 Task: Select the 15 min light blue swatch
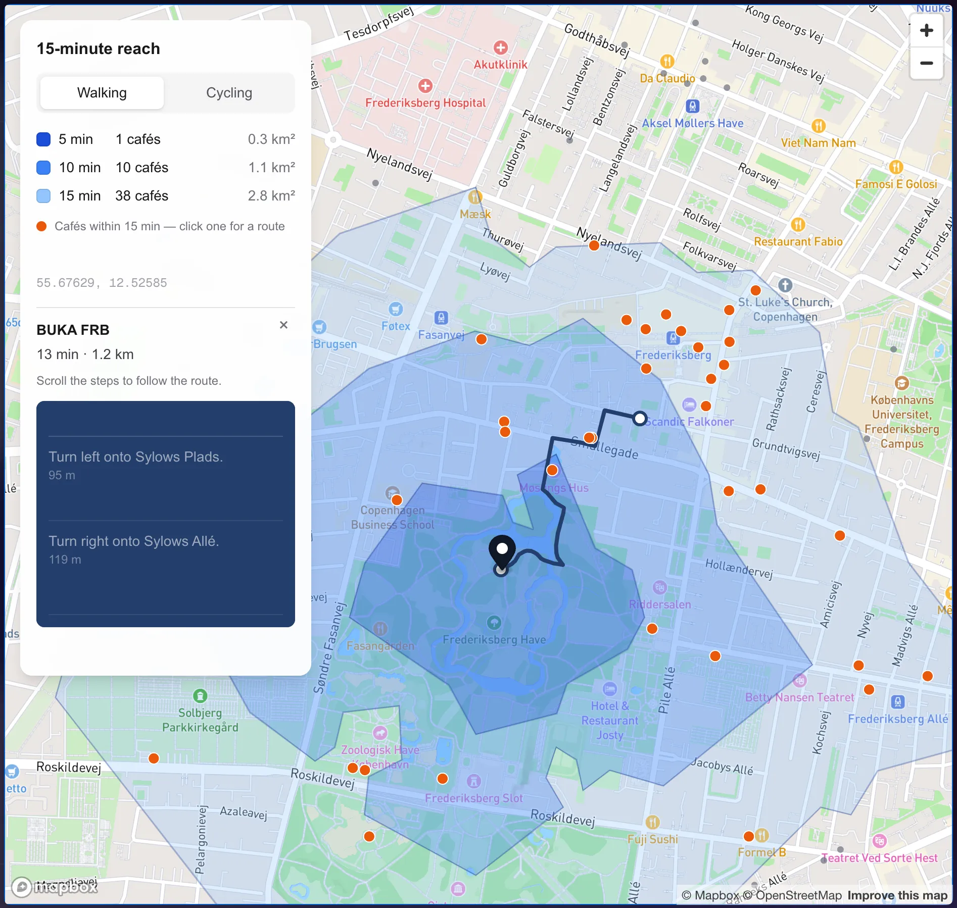coord(43,196)
